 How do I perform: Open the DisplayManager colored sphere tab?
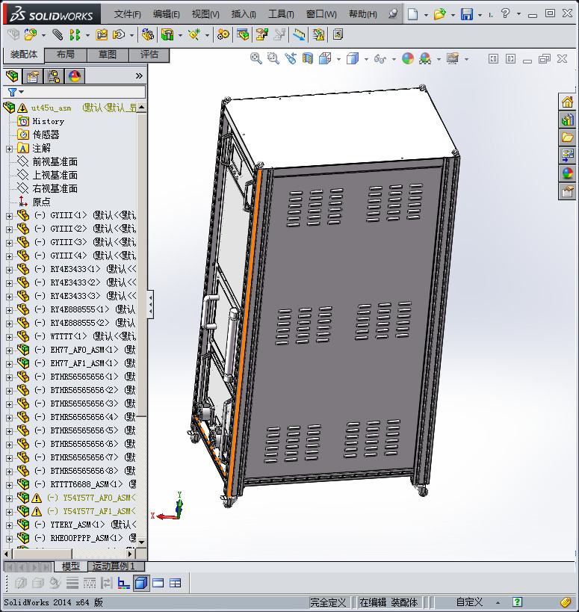pyautogui.click(x=75, y=76)
